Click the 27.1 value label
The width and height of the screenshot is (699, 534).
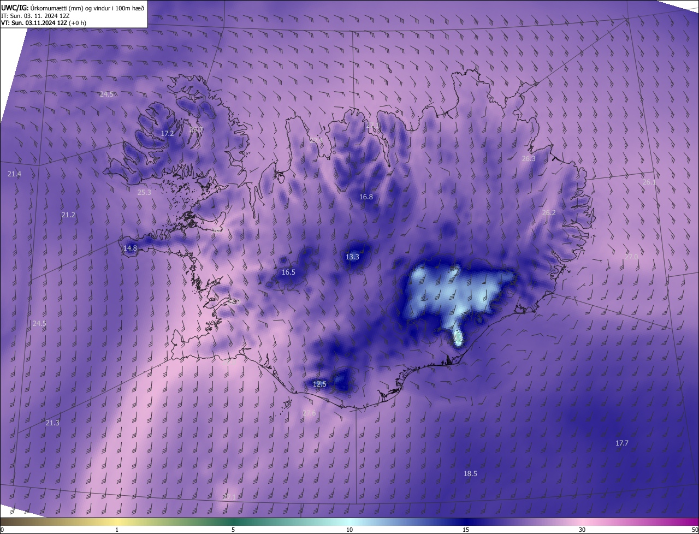pos(230,497)
